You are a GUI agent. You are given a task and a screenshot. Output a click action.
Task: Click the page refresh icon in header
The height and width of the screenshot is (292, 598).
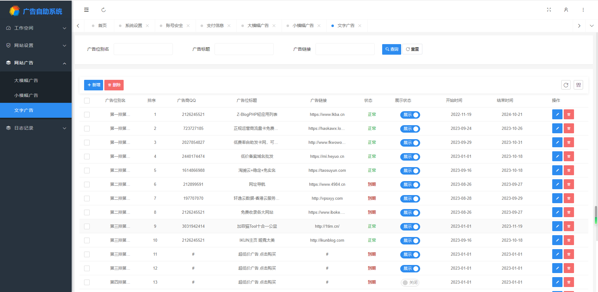click(x=103, y=10)
